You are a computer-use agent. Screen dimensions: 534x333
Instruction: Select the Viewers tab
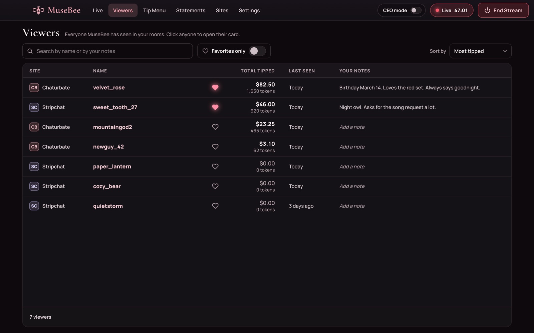(x=123, y=10)
